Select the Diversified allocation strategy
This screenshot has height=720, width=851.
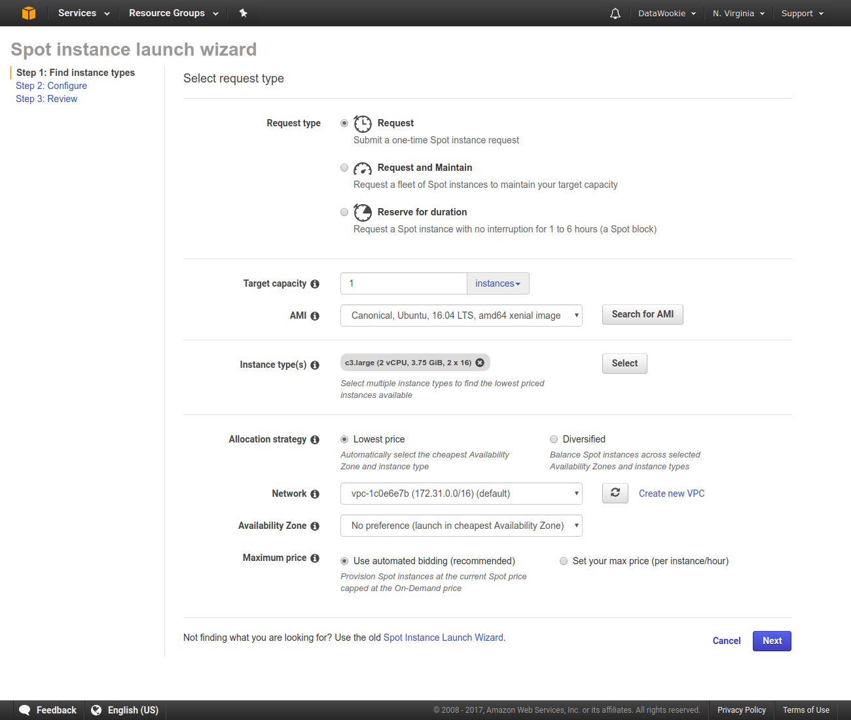[554, 439]
